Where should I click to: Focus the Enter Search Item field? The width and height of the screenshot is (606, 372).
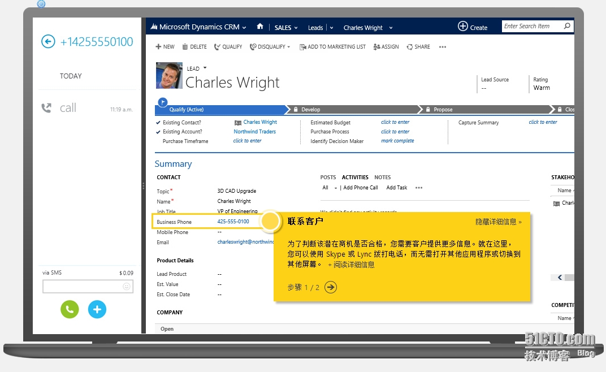click(532, 27)
